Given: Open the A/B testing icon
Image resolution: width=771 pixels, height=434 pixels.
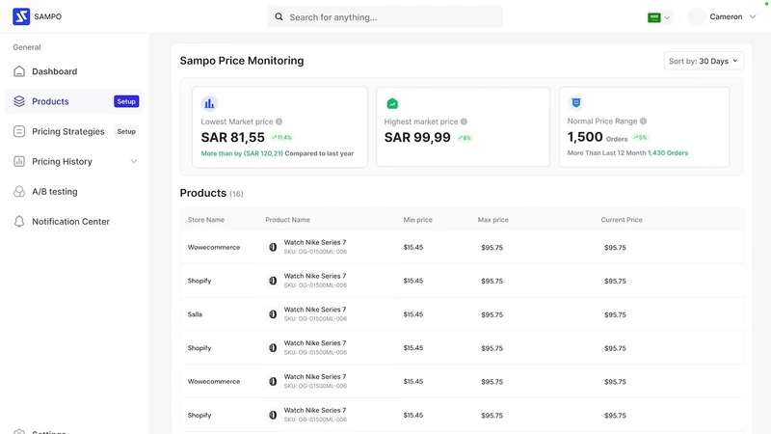Looking at the screenshot, I should pos(19,191).
